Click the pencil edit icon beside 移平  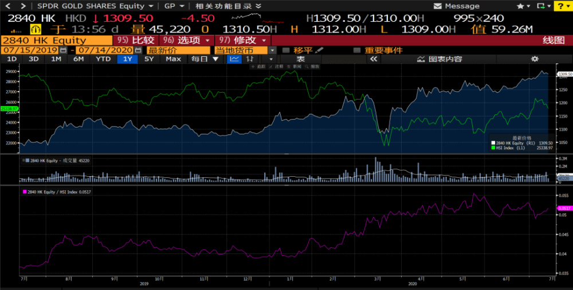click(319, 50)
